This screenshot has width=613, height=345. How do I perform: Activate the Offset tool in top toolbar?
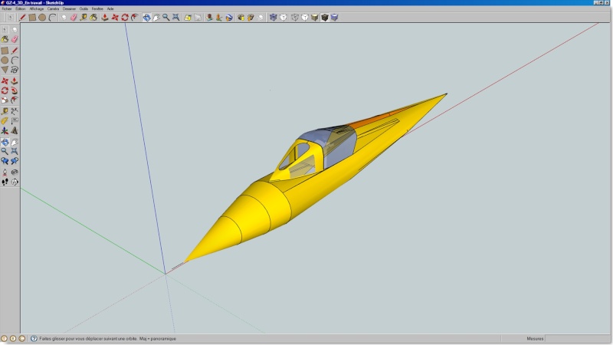(135, 17)
